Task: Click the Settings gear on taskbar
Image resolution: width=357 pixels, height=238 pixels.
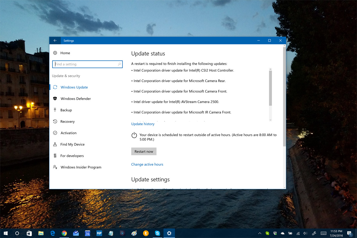Action: (169, 233)
